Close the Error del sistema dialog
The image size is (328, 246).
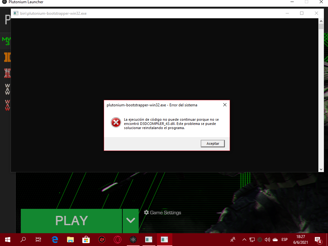(225, 105)
